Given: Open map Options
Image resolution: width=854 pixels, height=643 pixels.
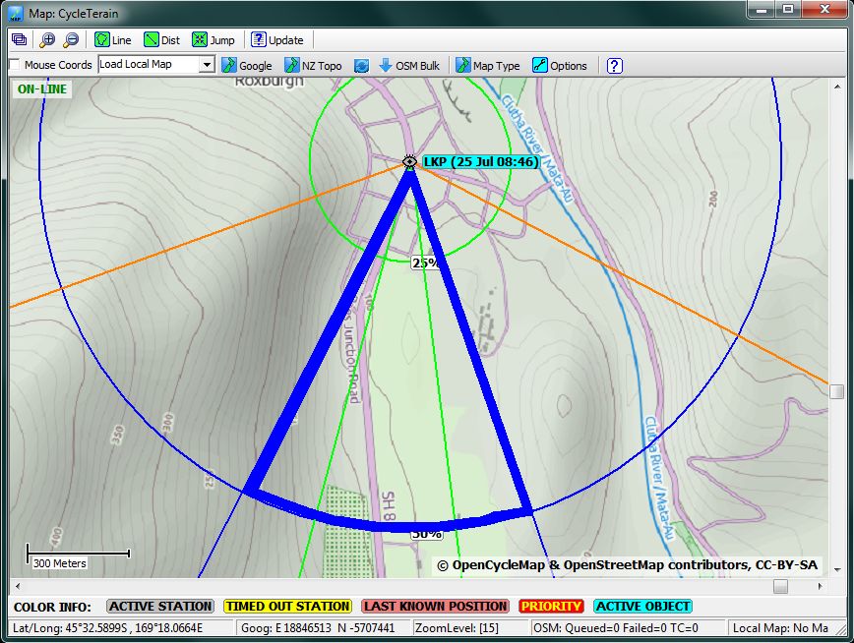Looking at the screenshot, I should (x=560, y=65).
